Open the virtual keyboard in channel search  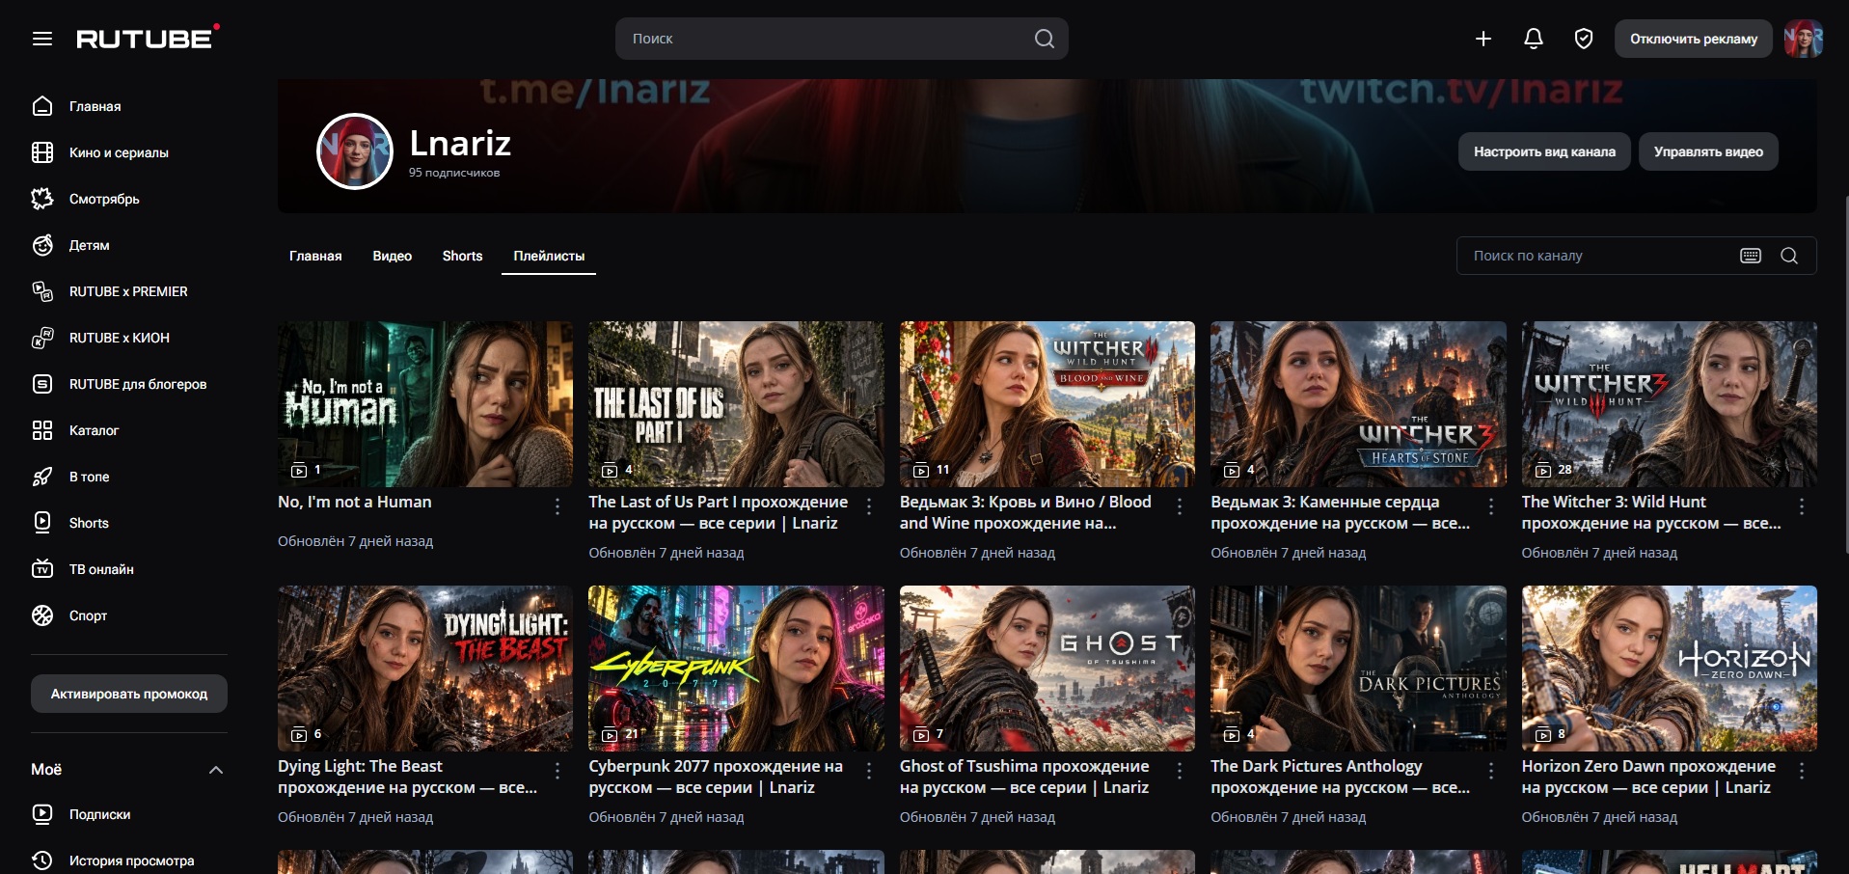pyautogui.click(x=1751, y=256)
